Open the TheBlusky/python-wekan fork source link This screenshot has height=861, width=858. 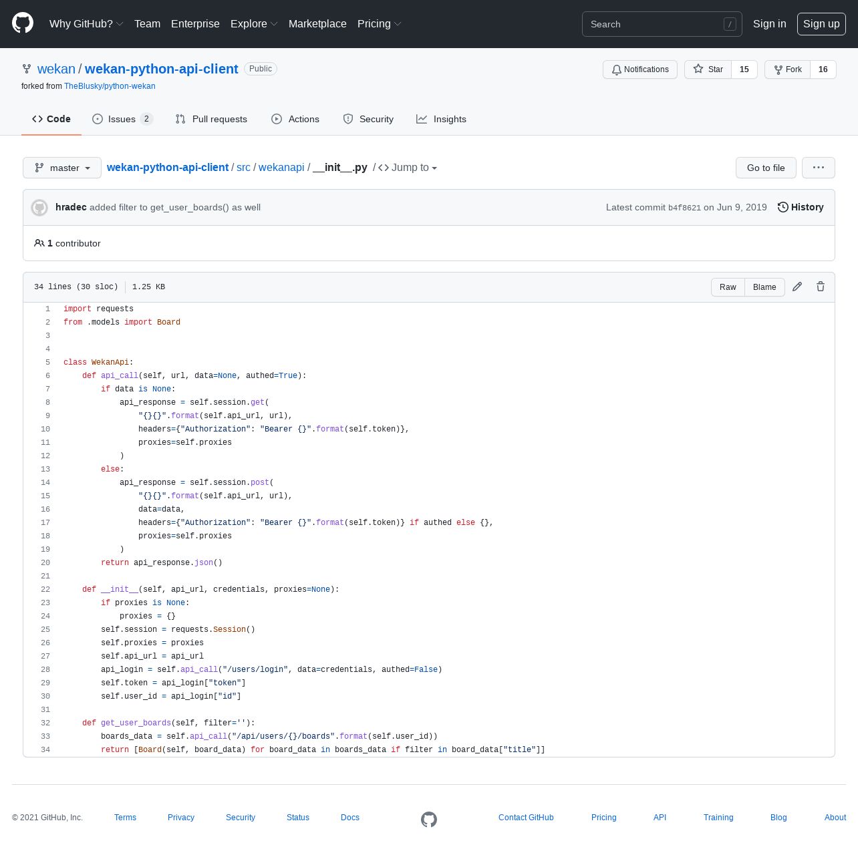point(110,86)
